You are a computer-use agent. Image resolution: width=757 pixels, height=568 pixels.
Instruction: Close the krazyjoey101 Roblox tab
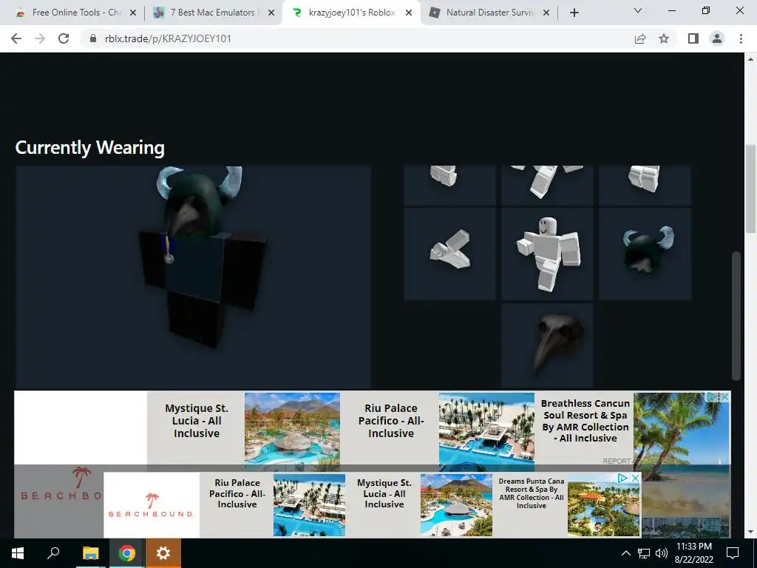click(x=409, y=13)
